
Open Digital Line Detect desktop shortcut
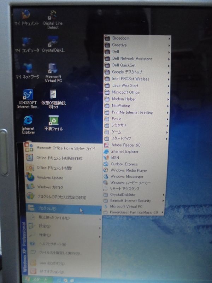[x=53, y=20]
